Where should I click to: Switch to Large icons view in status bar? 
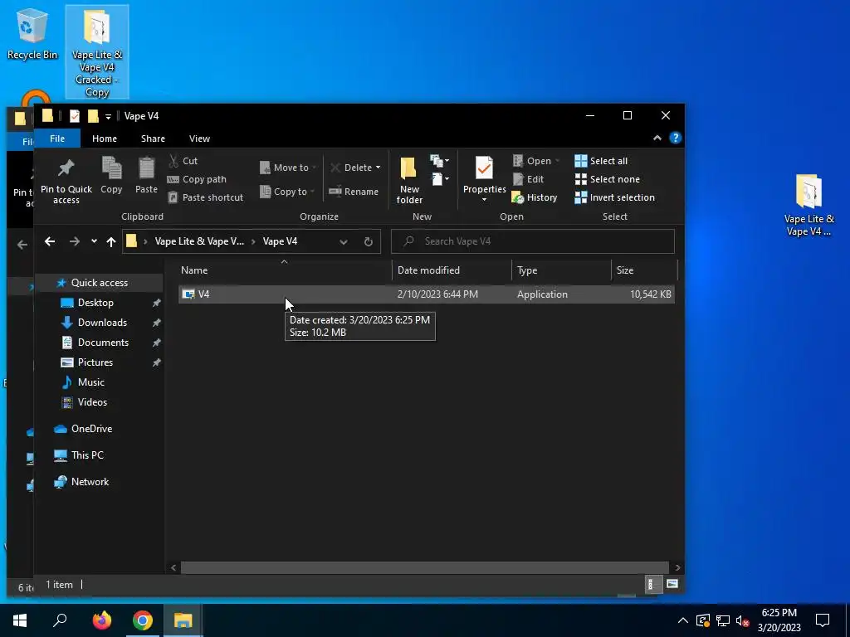click(x=672, y=584)
